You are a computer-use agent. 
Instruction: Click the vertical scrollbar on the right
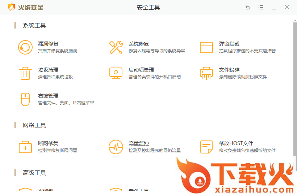point(295,90)
